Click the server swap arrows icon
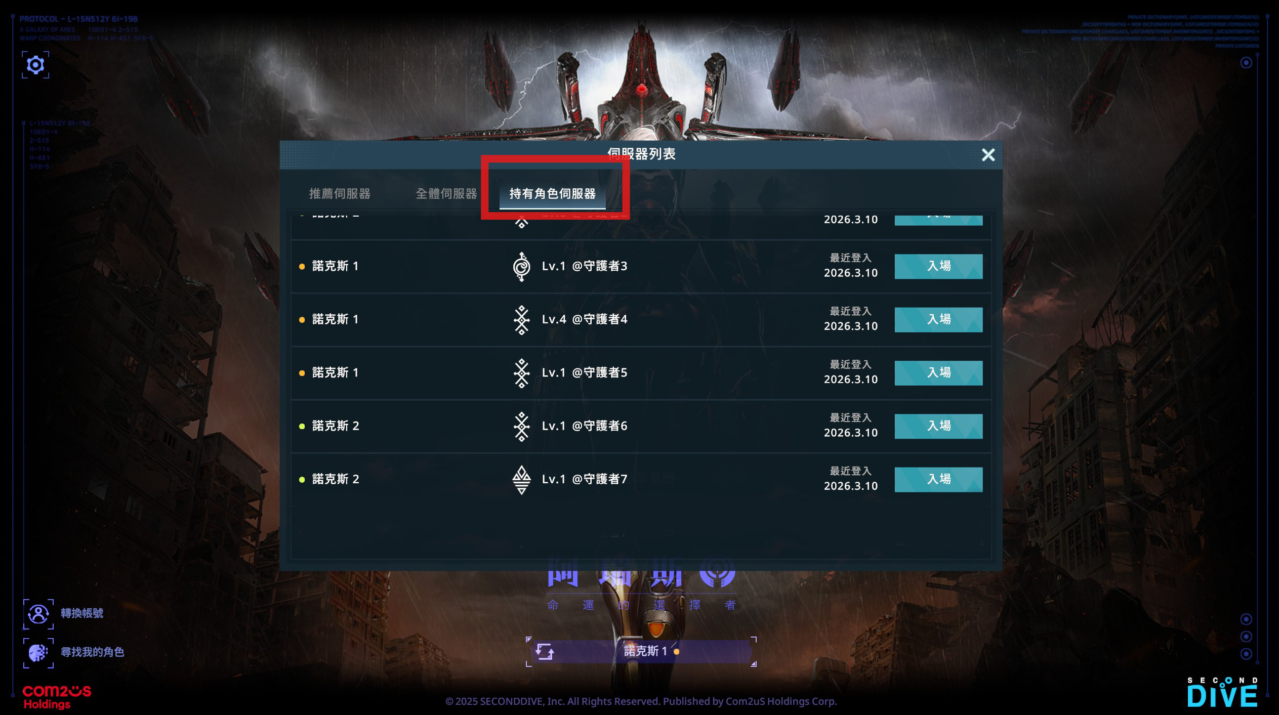1279x715 pixels. click(x=545, y=651)
